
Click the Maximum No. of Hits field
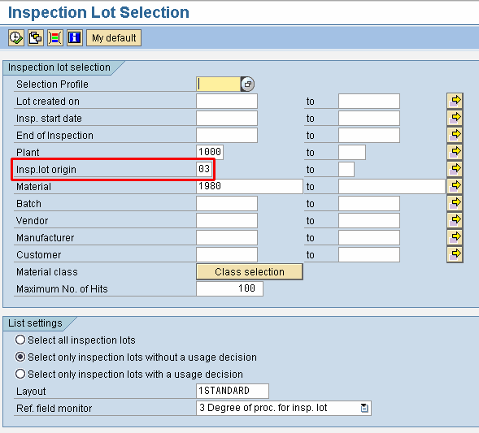click(x=229, y=288)
